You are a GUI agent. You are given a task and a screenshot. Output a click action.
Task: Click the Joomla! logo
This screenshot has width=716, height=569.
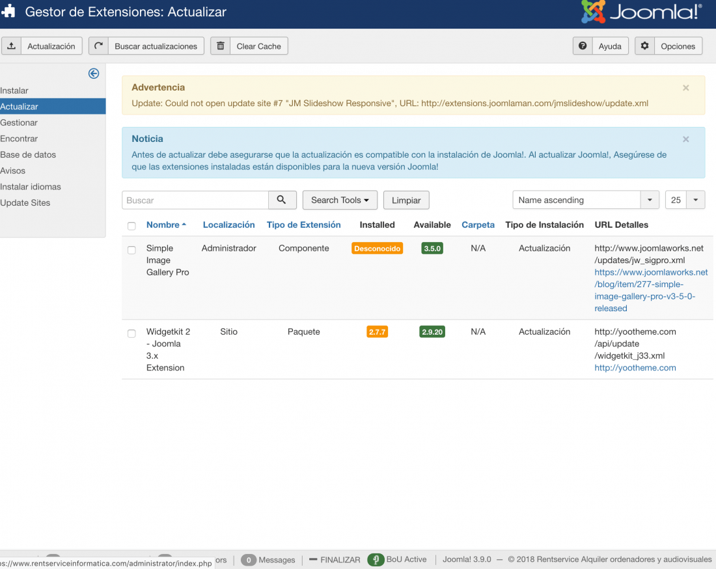(641, 12)
